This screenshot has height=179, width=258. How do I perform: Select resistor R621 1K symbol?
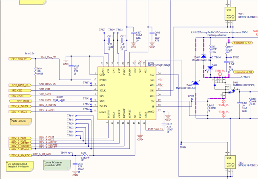tap(85, 155)
